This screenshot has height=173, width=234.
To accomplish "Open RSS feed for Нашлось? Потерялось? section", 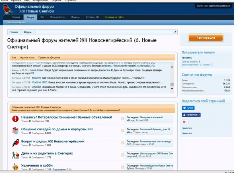I will click(x=122, y=119).
